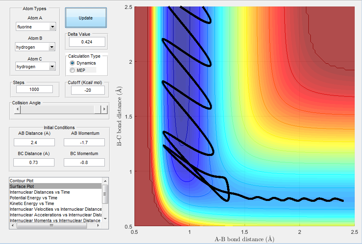Select Potential Energy vs Time

[x=55, y=198]
